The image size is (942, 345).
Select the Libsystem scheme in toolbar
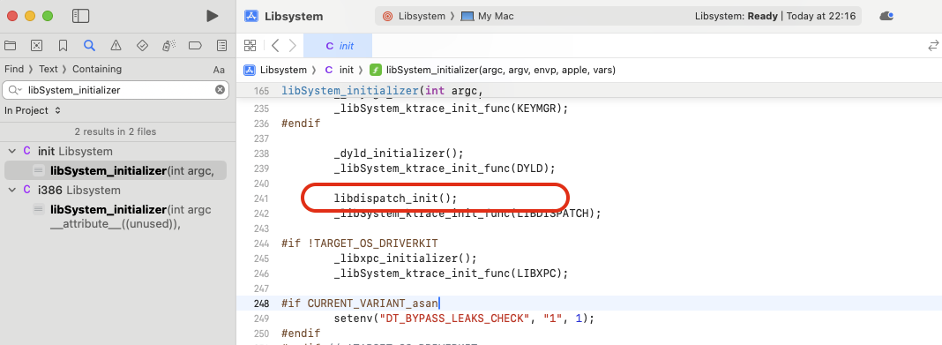(x=415, y=16)
